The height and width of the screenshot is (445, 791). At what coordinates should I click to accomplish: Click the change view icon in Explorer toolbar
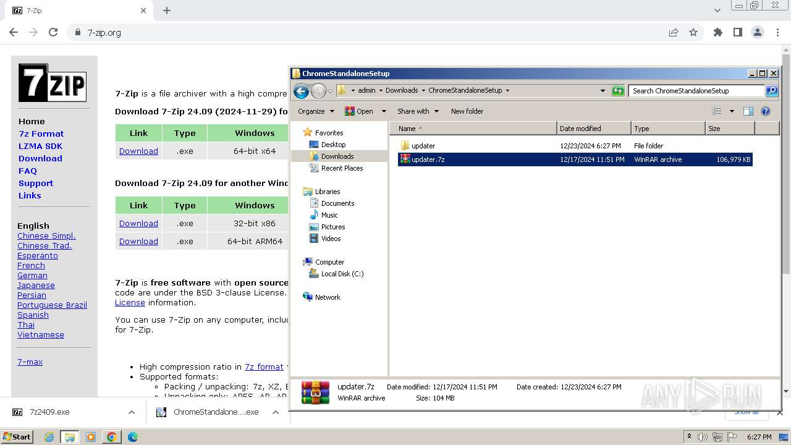point(717,111)
